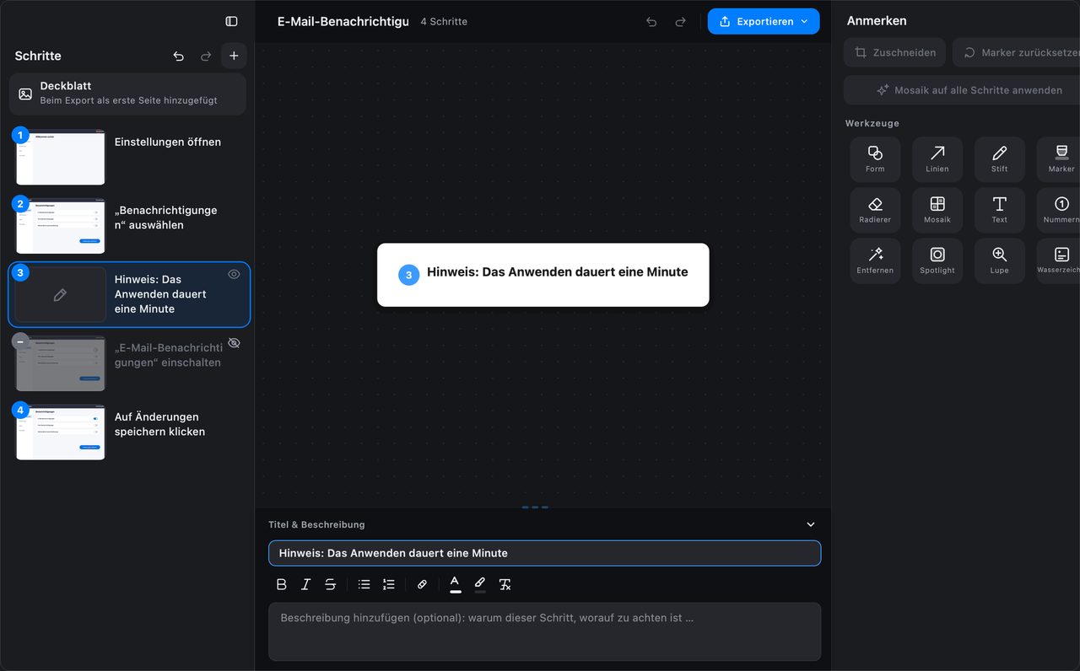The width and height of the screenshot is (1080, 671).
Task: Undo in the Schritte panel header
Action: [178, 56]
